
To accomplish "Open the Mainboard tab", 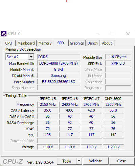I will click(26, 43).
